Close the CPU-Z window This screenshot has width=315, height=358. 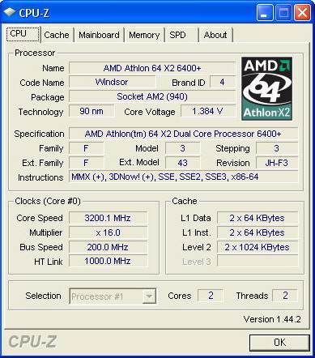(302, 13)
